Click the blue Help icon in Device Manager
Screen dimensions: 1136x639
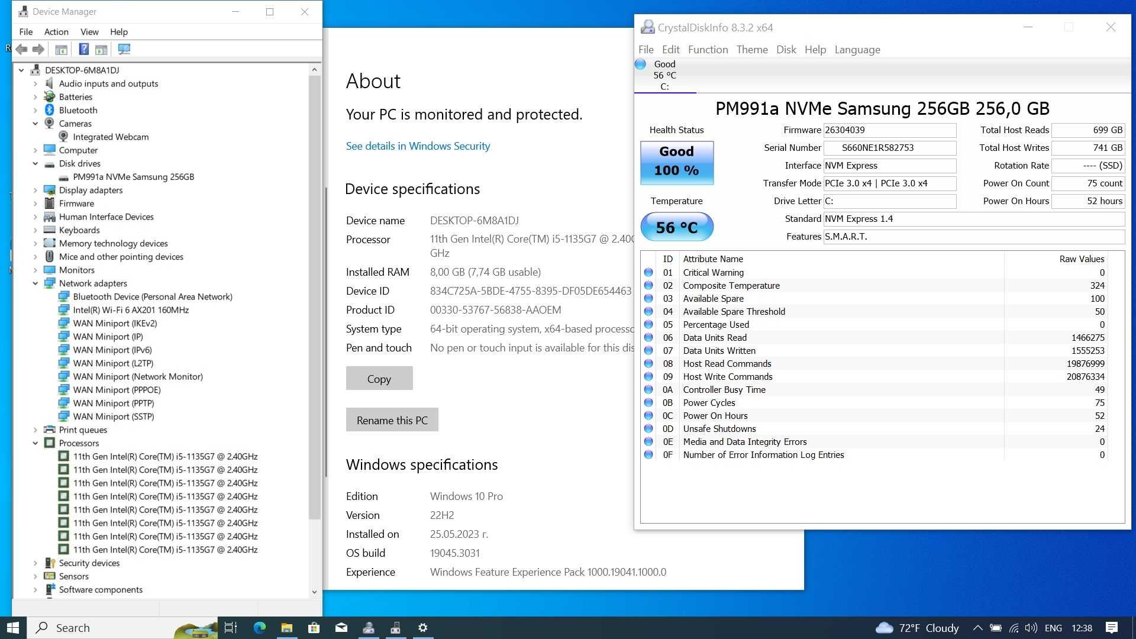[84, 49]
